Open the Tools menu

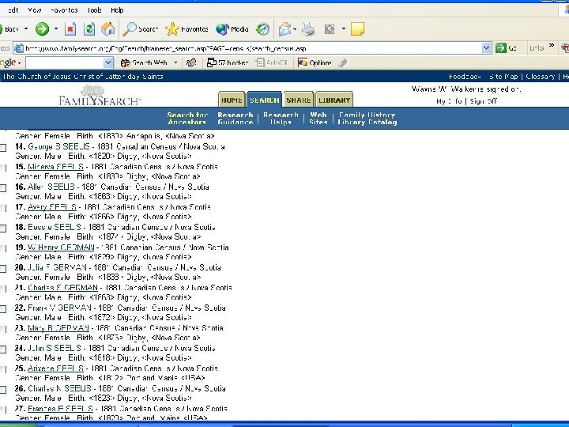[x=94, y=10]
